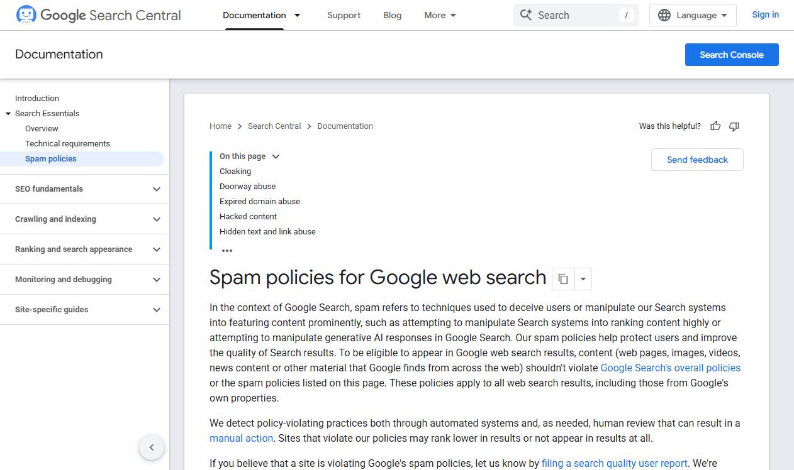Focus the Search input field
Viewport: 794px width, 470px height.
point(576,15)
